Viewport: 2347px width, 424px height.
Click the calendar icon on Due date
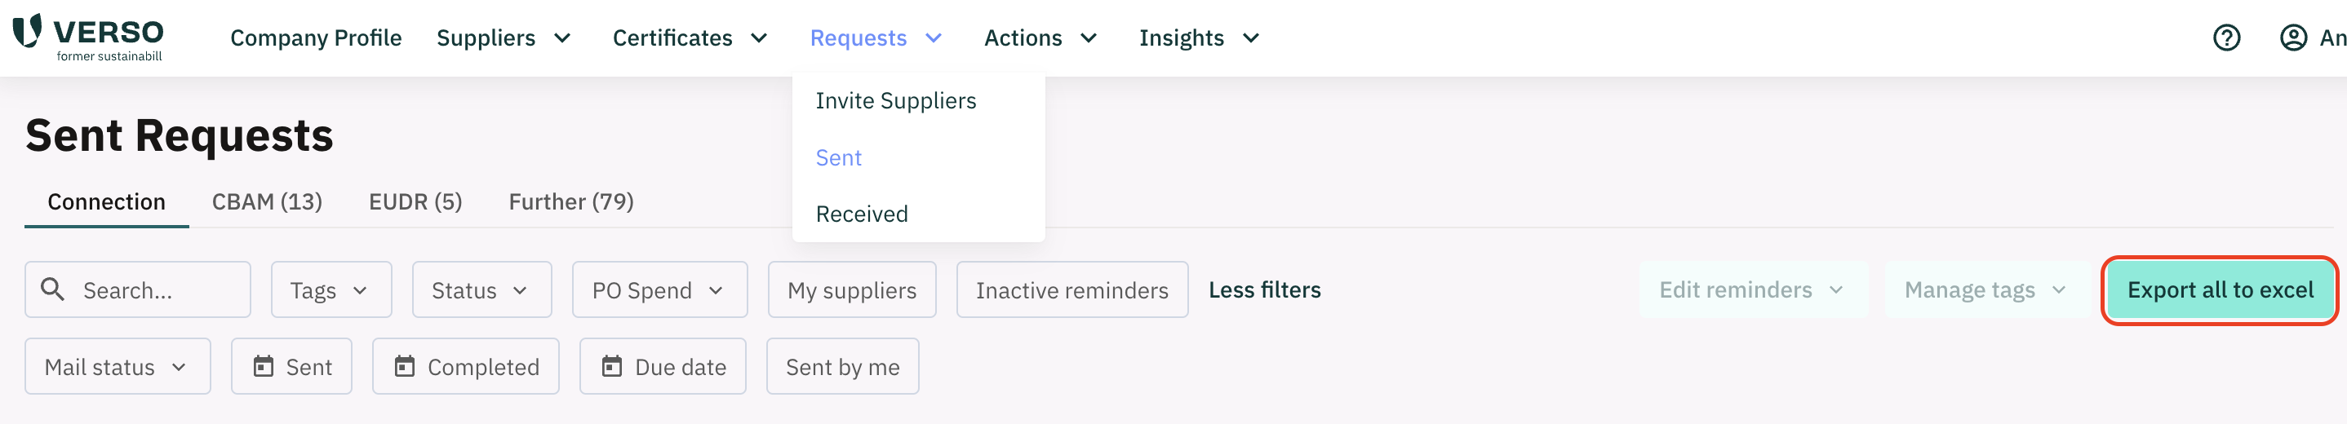(612, 366)
